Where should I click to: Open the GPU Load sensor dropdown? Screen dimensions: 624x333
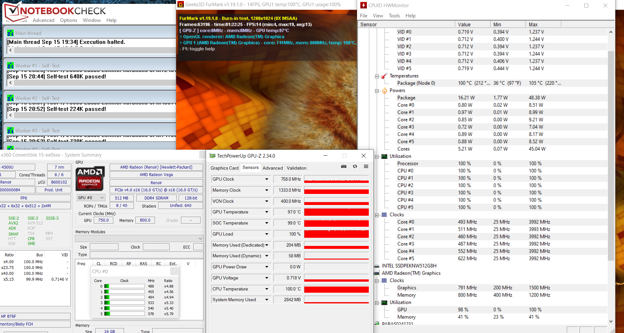coord(267,234)
